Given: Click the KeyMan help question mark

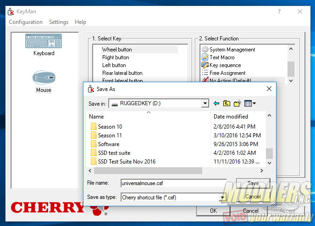Looking at the screenshot, I should pyautogui.click(x=279, y=11).
